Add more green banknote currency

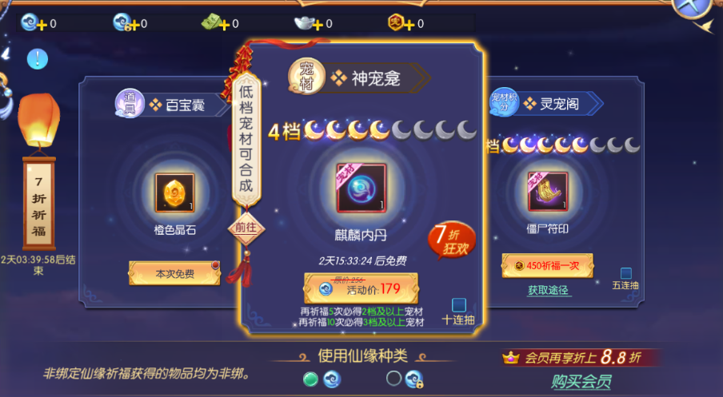coord(225,25)
